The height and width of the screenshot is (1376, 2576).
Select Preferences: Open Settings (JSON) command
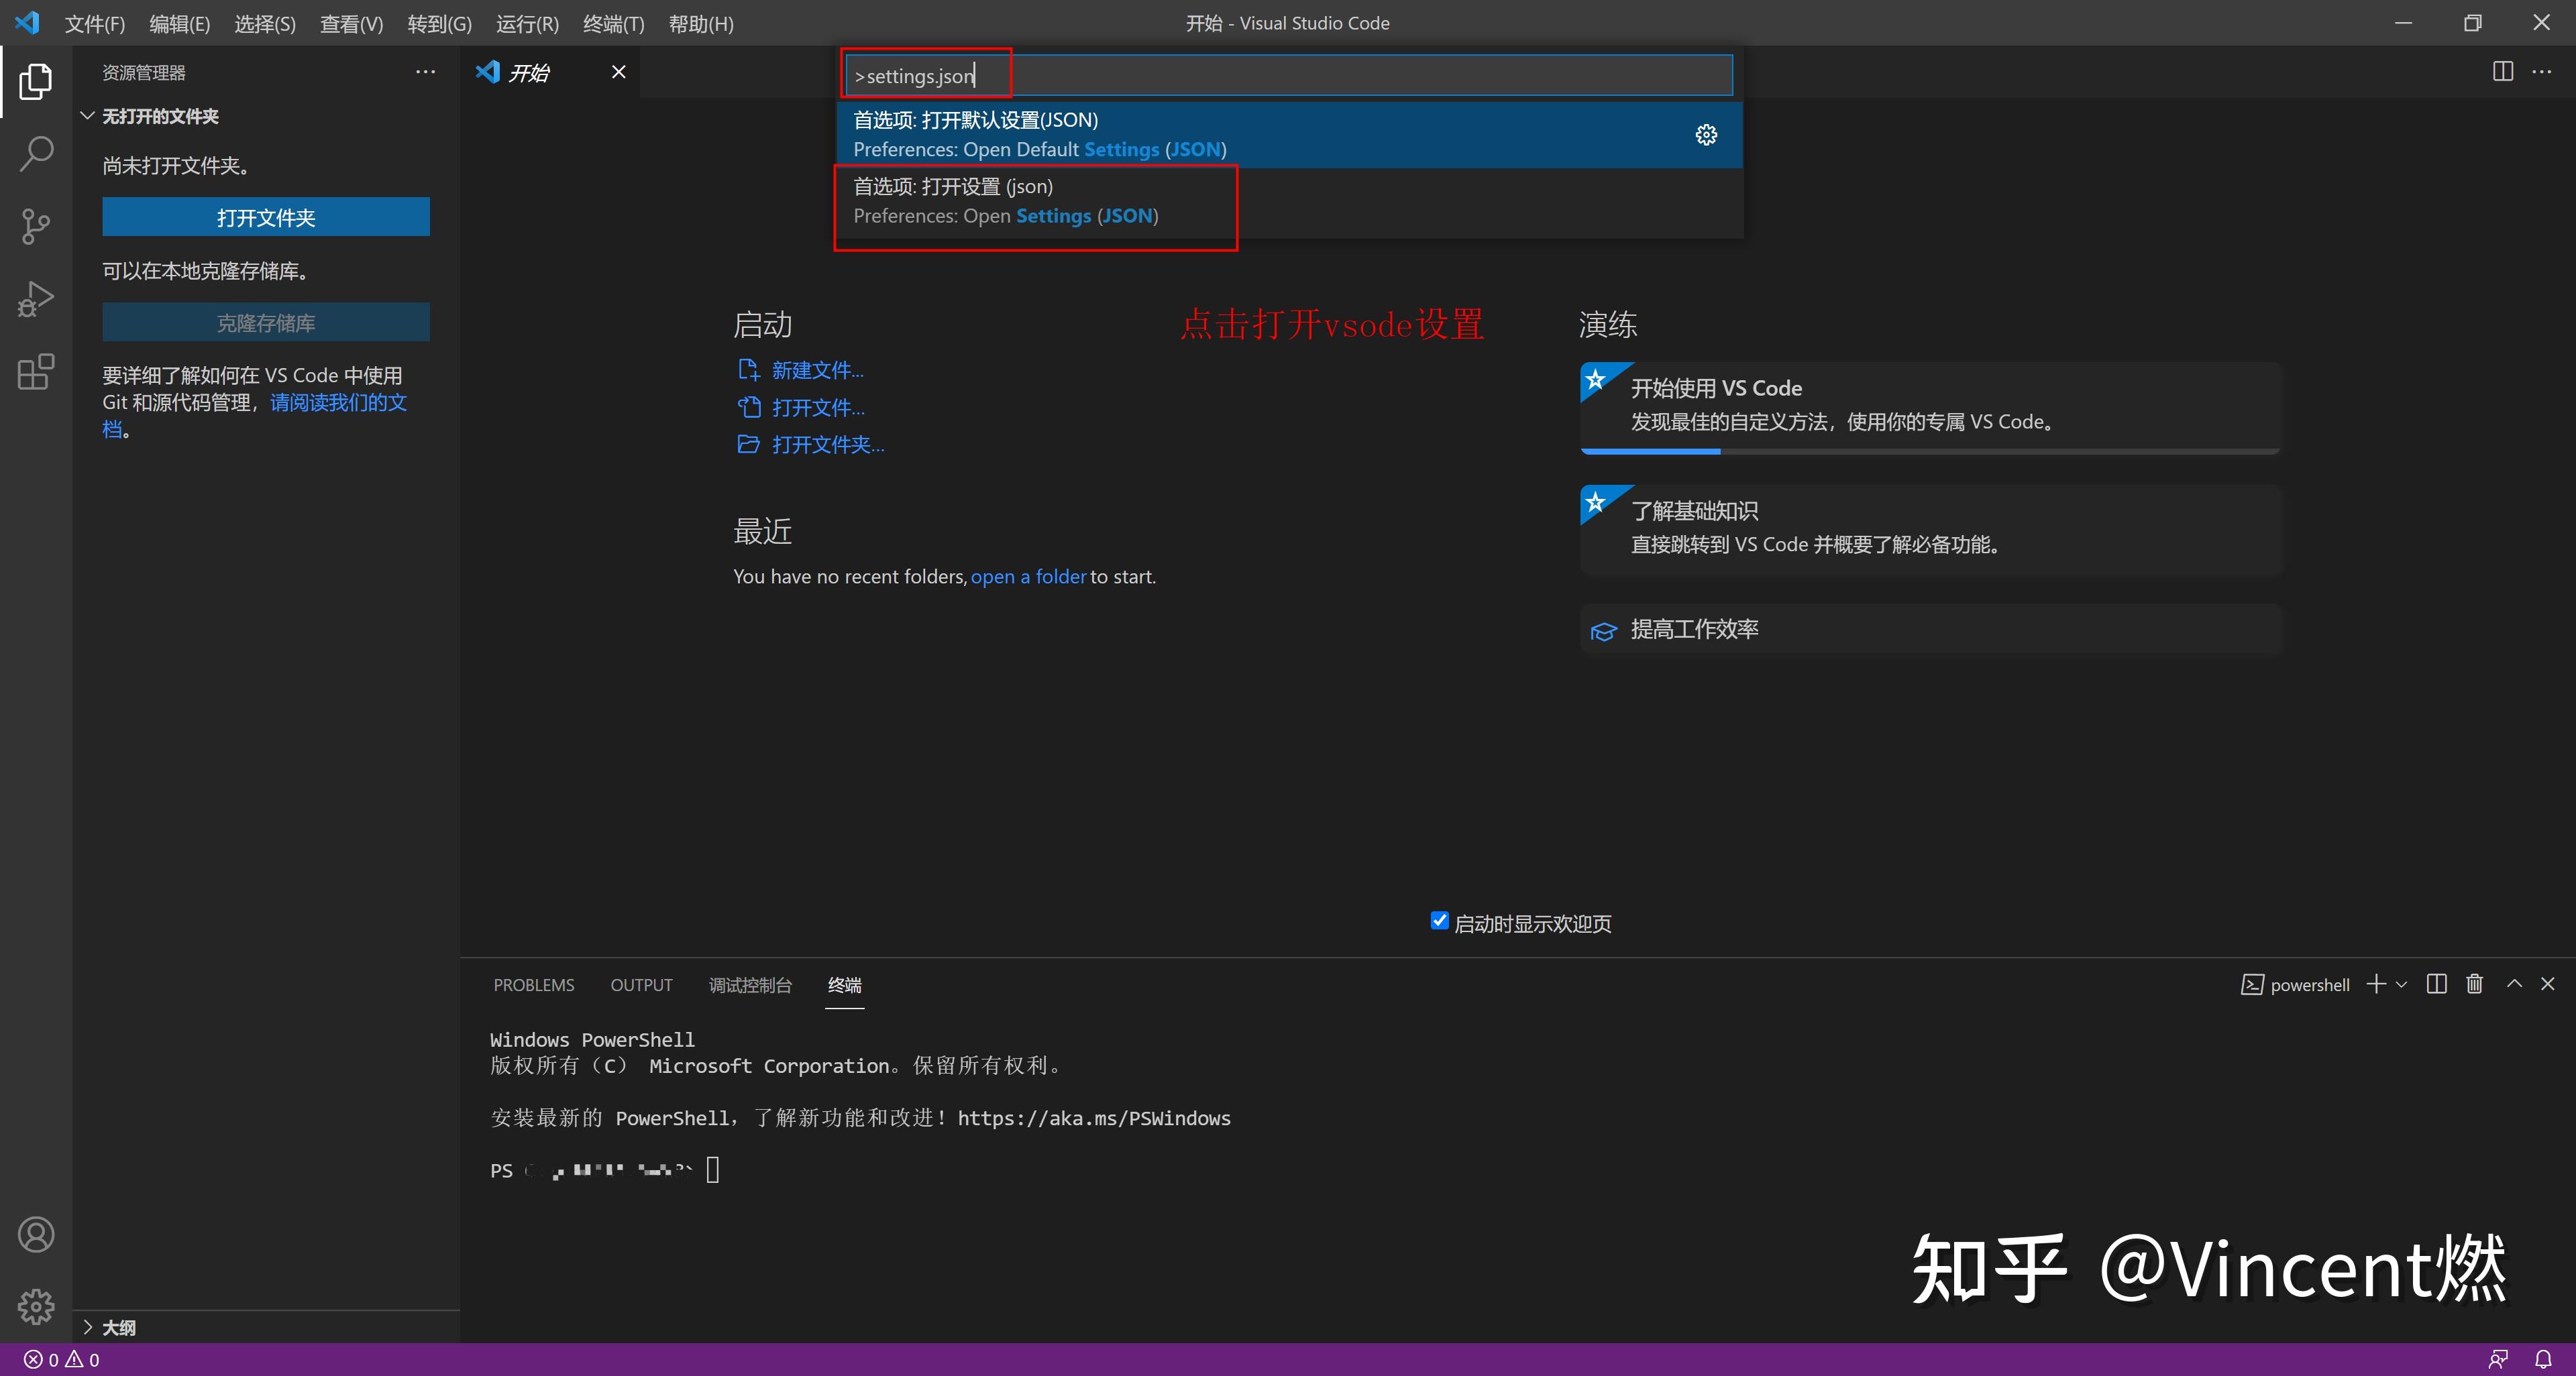pyautogui.click(x=1289, y=201)
